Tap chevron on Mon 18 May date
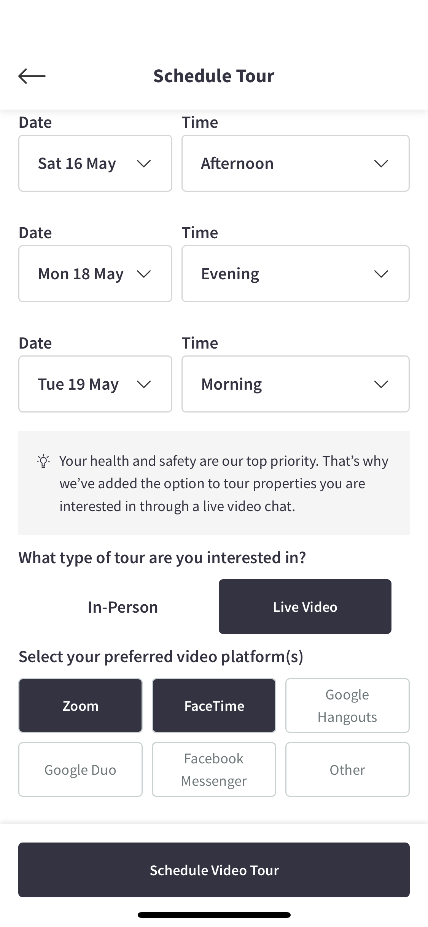The height and width of the screenshot is (927, 428). point(144,274)
